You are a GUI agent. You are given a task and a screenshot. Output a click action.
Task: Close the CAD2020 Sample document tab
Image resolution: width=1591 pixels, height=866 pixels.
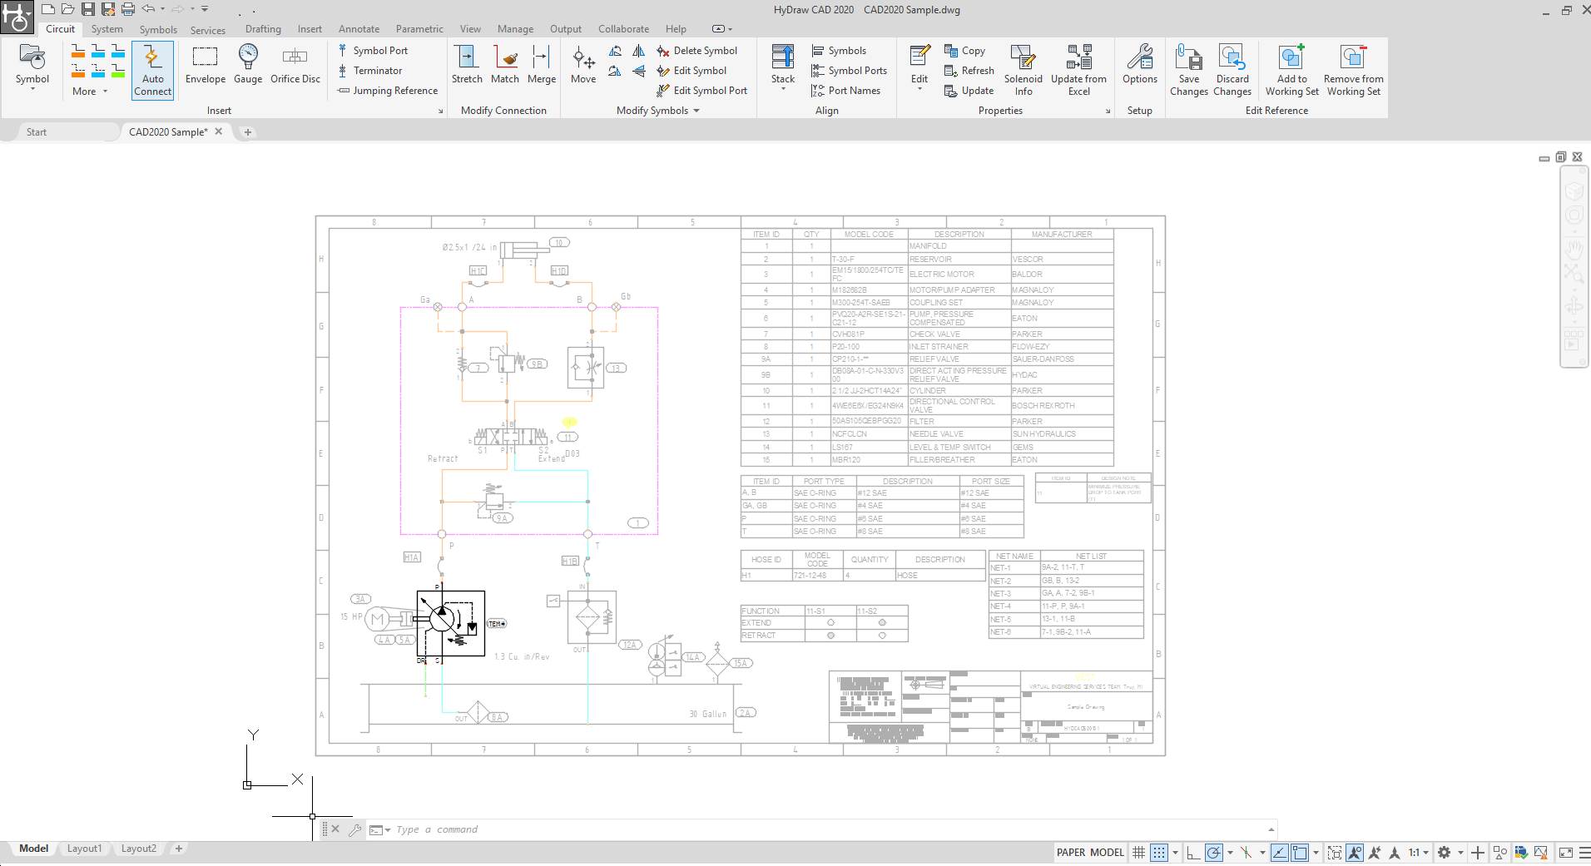[219, 131]
